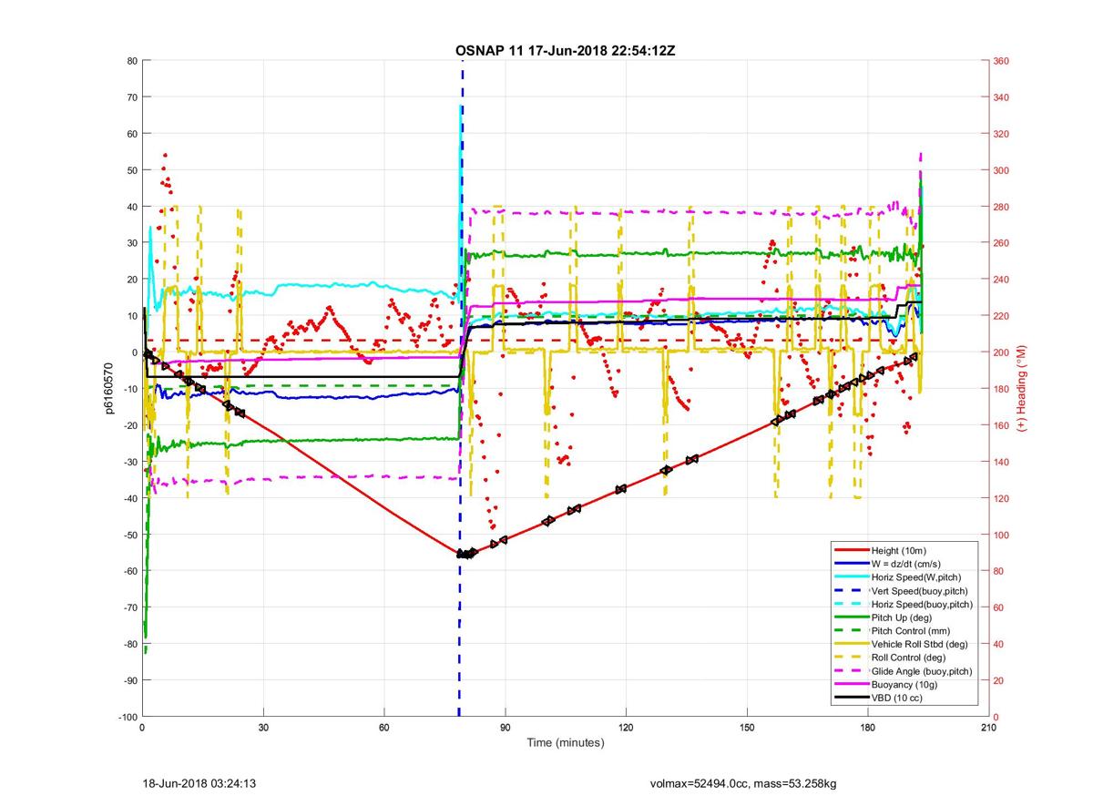This screenshot has height=806, width=1093.
Task: Click the red Height line sample in legend
Action: pos(851,551)
